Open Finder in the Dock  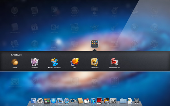(33, 101)
